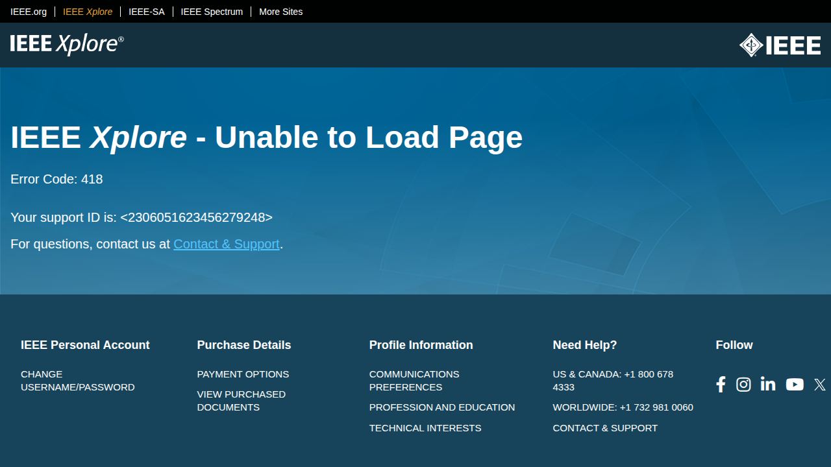Click the IEEE Xplore logo
The height and width of the screenshot is (467, 831).
[67, 44]
